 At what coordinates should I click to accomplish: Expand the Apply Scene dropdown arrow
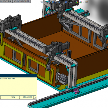coord(83,2)
